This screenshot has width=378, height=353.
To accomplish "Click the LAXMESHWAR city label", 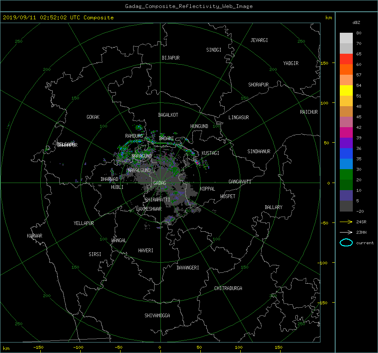I will 149,209.
